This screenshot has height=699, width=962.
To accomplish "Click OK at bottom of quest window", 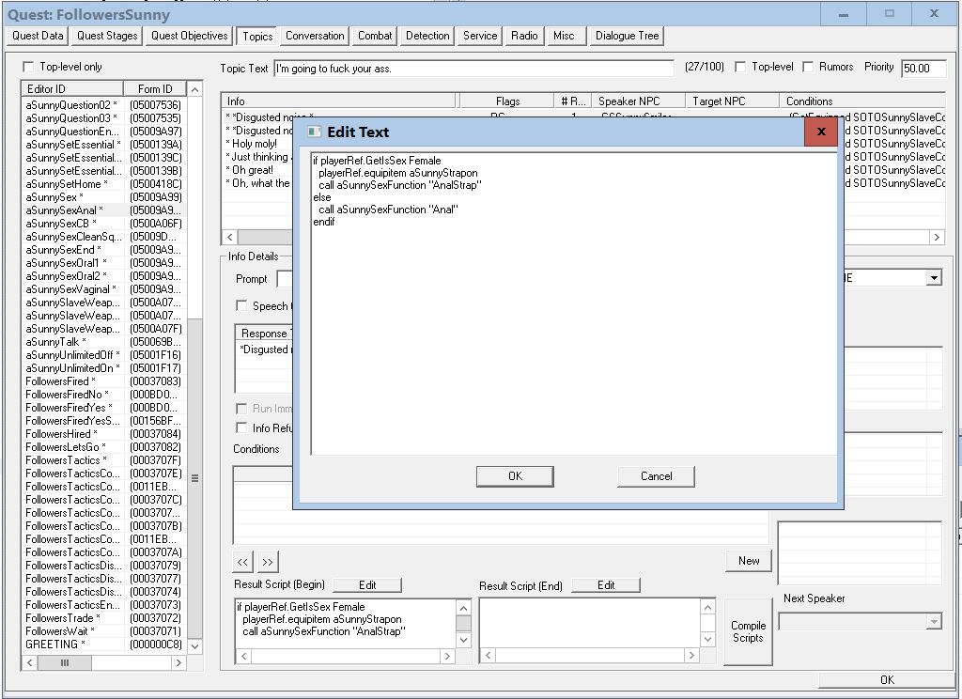I will point(887,679).
